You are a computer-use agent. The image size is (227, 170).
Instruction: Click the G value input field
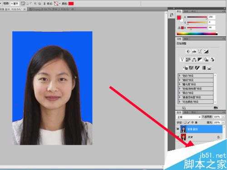click(x=212, y=22)
